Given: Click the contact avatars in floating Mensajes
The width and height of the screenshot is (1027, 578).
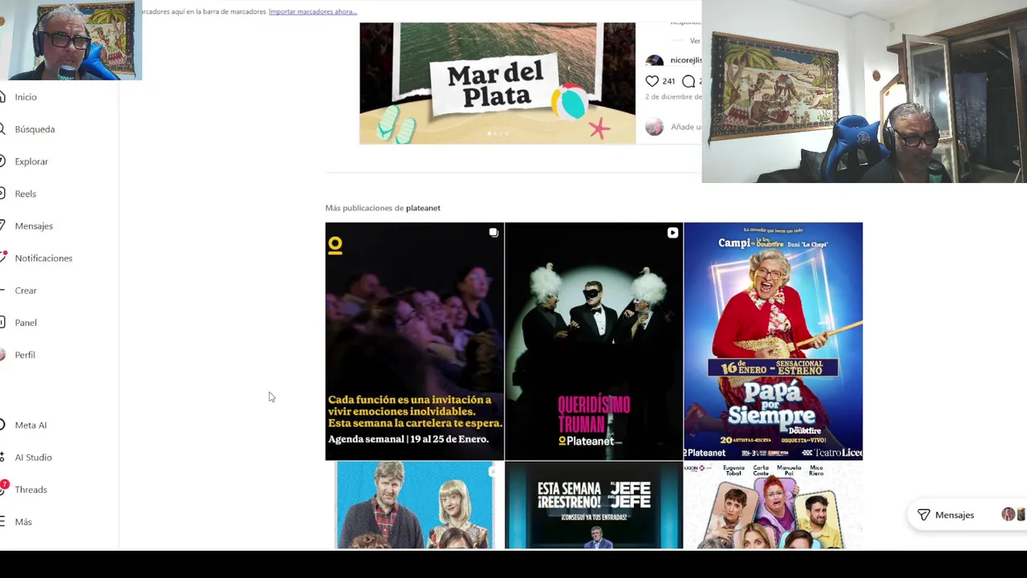Looking at the screenshot, I should (x=1013, y=515).
